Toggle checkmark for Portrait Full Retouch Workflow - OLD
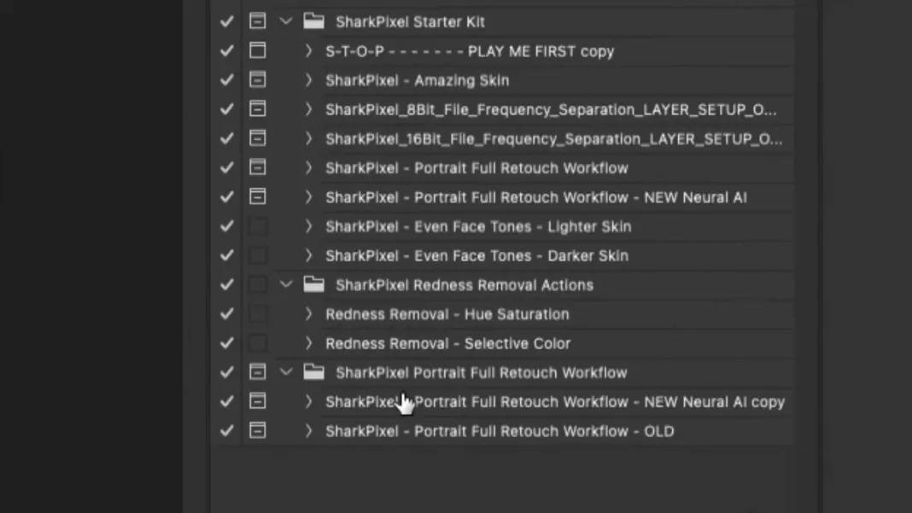The height and width of the screenshot is (513, 912). tap(227, 431)
